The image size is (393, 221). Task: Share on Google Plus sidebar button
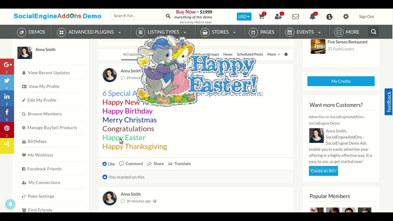7,67
